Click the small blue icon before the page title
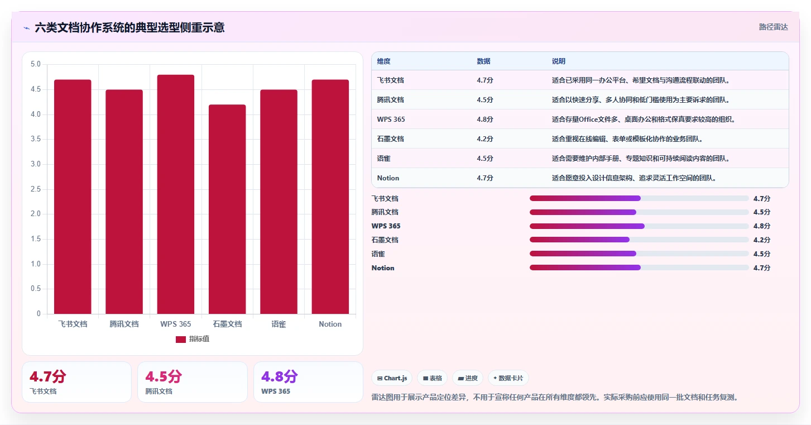The image size is (811, 425). [27, 28]
